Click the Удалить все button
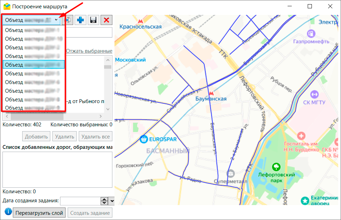The width and height of the screenshot is (341, 220). coord(95,136)
